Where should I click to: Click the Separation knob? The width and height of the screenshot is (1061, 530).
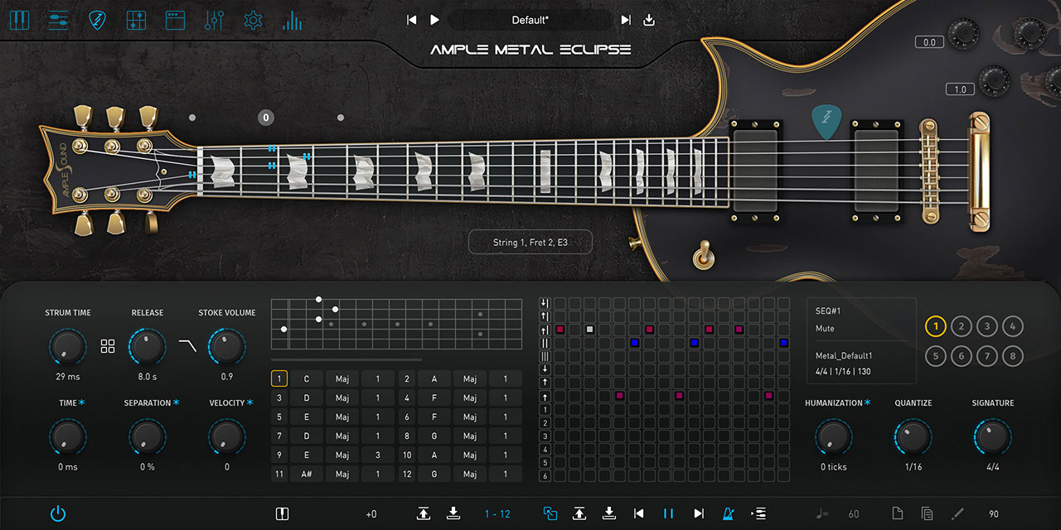147,436
